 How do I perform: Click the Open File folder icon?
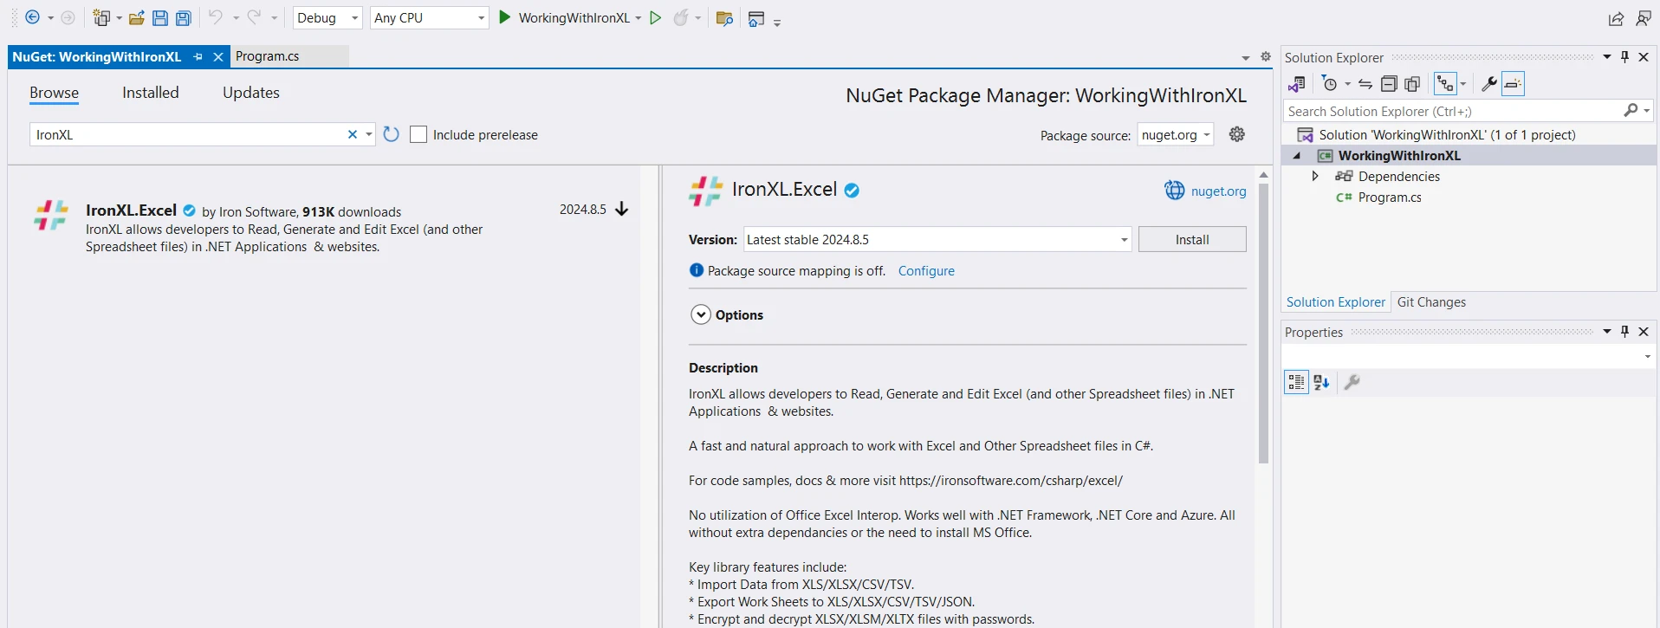(136, 18)
